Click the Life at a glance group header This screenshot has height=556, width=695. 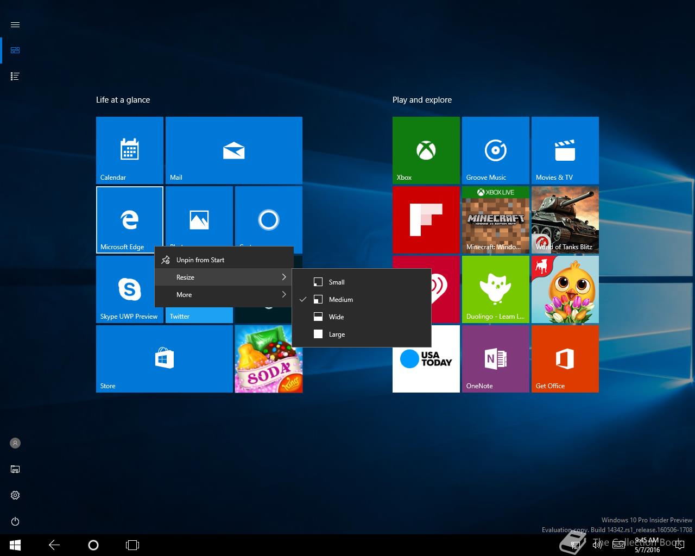(123, 100)
